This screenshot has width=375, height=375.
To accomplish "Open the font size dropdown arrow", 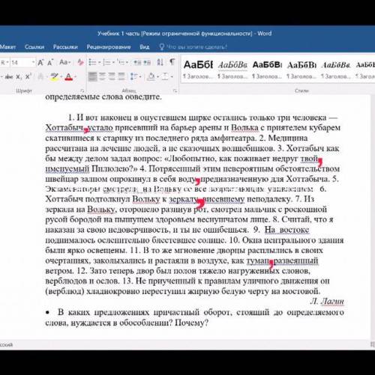I will coord(33,62).
